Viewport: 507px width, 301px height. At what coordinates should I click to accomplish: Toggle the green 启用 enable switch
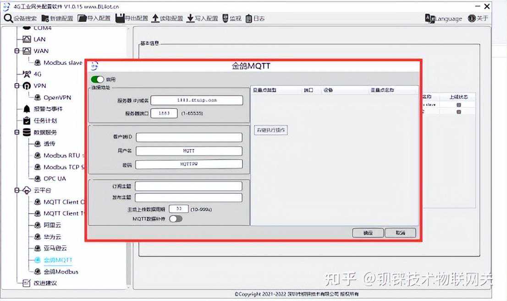[x=98, y=80]
